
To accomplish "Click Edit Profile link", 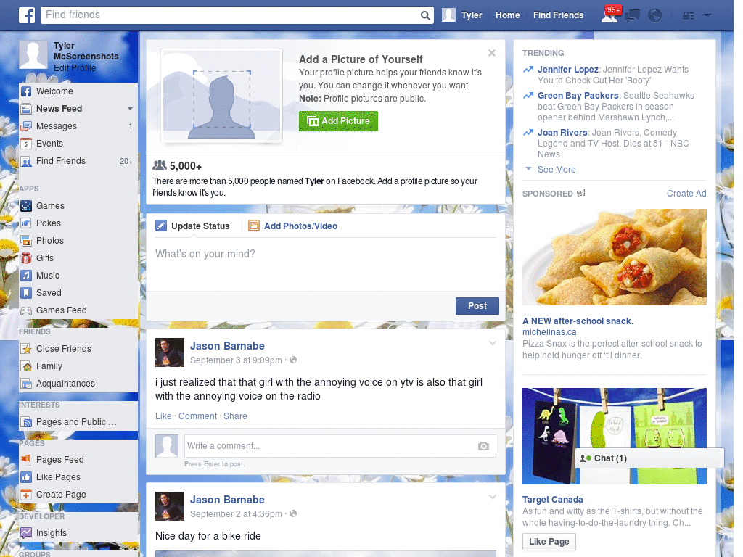I will point(75,68).
